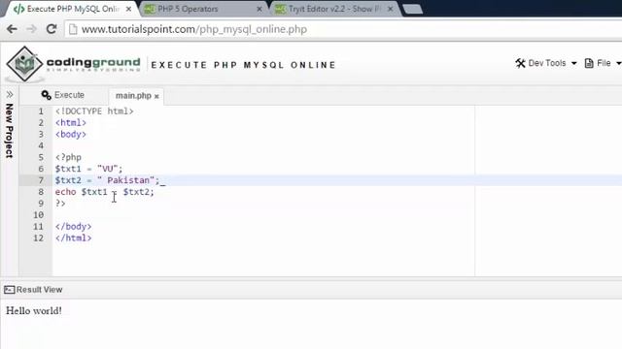Click the Dev Tools wrench icon
Screen dimensions: 622x349
click(x=520, y=63)
